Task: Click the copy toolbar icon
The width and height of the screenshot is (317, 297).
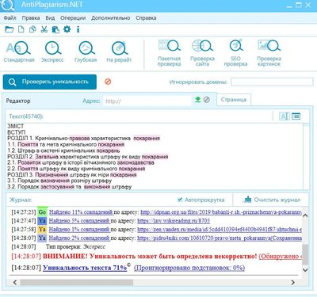Action: pos(32,29)
